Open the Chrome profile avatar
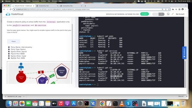The width and height of the screenshot is (192, 108). [183, 9]
